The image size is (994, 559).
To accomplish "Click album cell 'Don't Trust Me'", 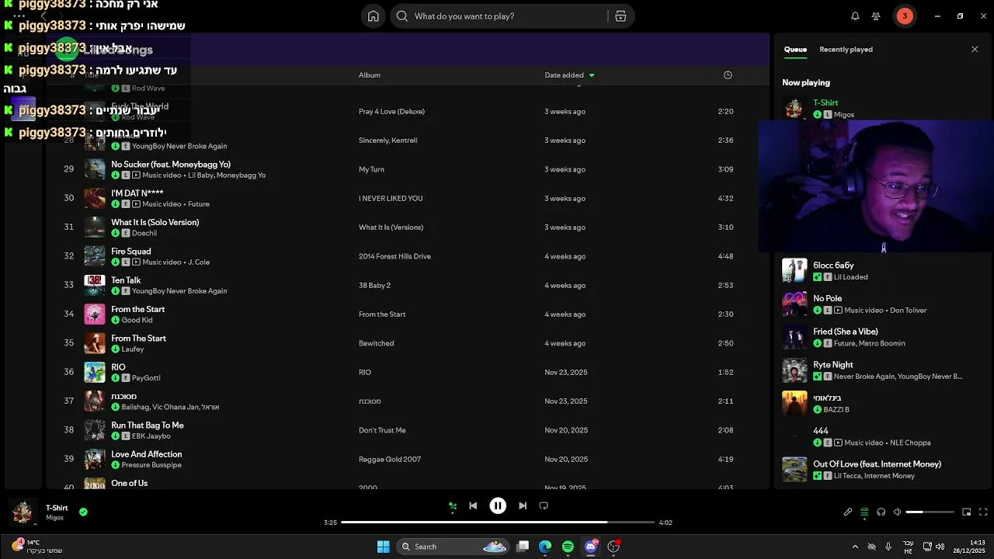I will click(382, 430).
